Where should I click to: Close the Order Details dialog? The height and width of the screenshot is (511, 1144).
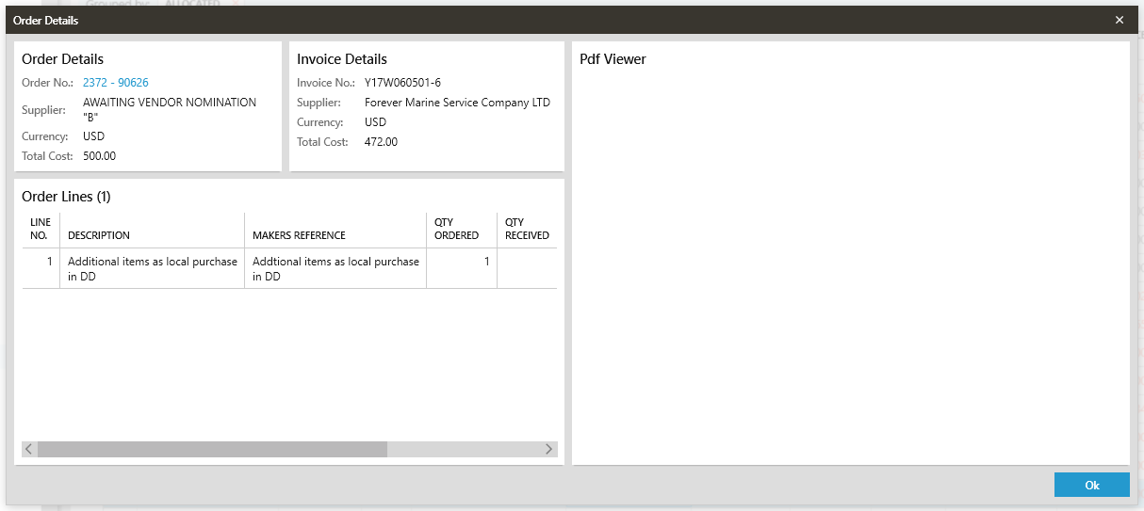pos(1119,20)
